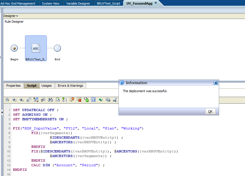The image size is (245, 176).
Task: Click @ANCESTORS({varBRUVEntity}) on line 8
Action: point(81,142)
